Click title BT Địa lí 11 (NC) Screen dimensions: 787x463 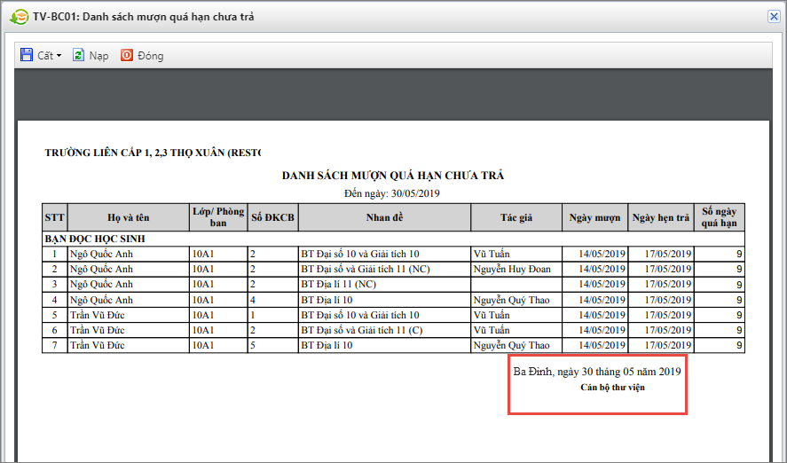coord(338,284)
